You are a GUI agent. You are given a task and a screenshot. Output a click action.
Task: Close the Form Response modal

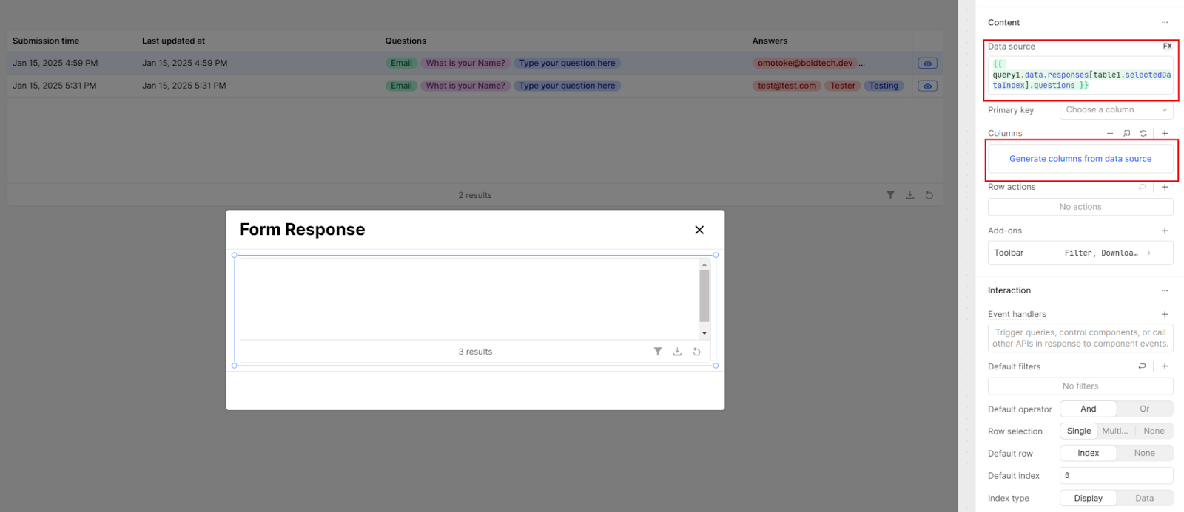pyautogui.click(x=699, y=230)
